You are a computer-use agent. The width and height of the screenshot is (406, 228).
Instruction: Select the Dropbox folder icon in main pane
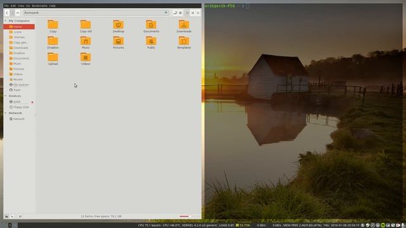coord(53,41)
